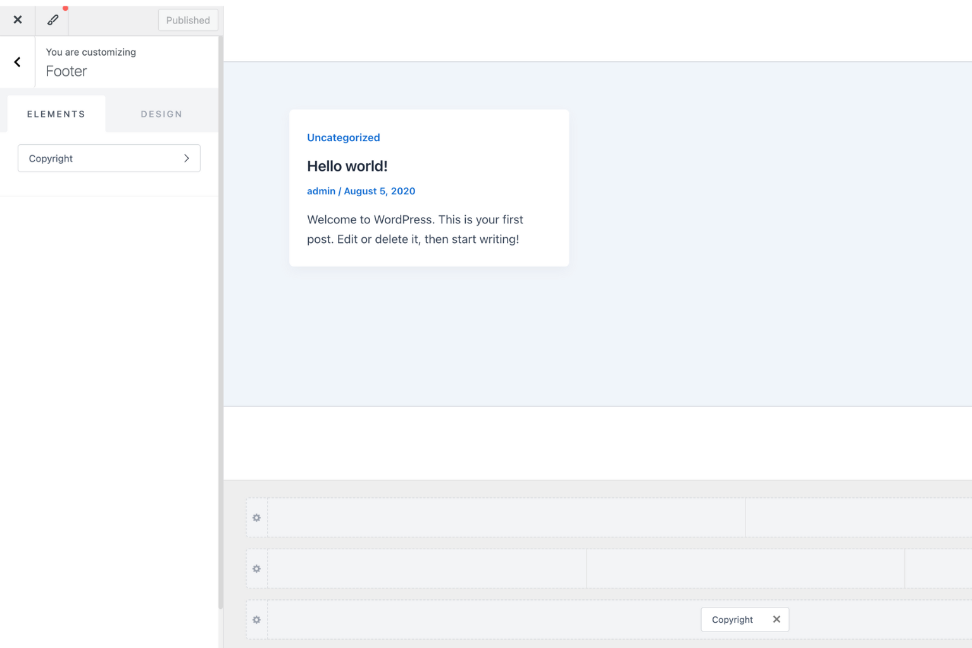Click the pencil customize icon with red dot
Viewport: 972px width, 648px height.
coord(52,20)
